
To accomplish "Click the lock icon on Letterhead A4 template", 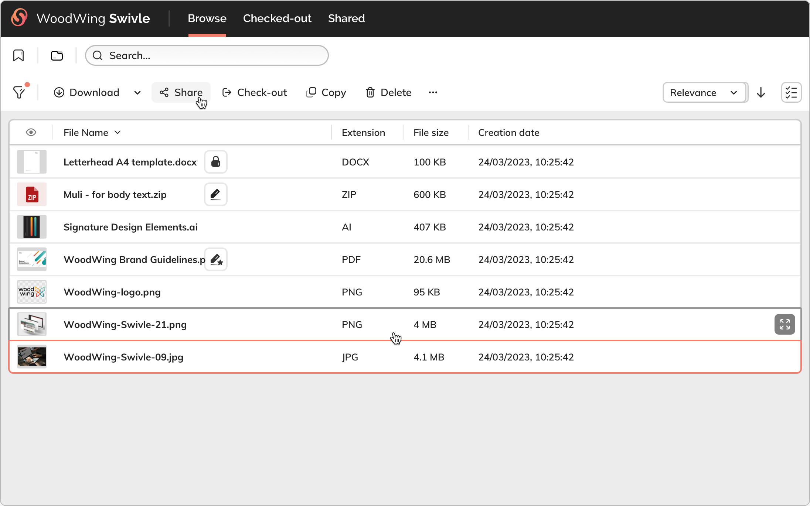I will pos(216,162).
